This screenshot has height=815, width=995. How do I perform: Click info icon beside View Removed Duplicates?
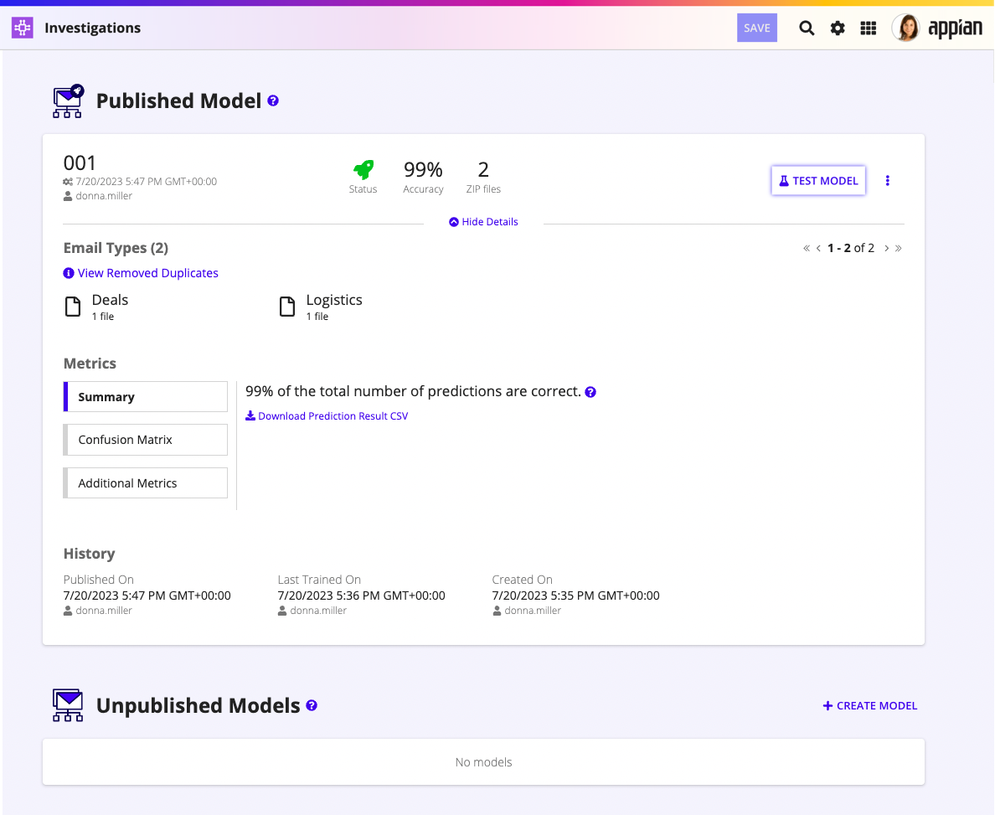(x=69, y=273)
